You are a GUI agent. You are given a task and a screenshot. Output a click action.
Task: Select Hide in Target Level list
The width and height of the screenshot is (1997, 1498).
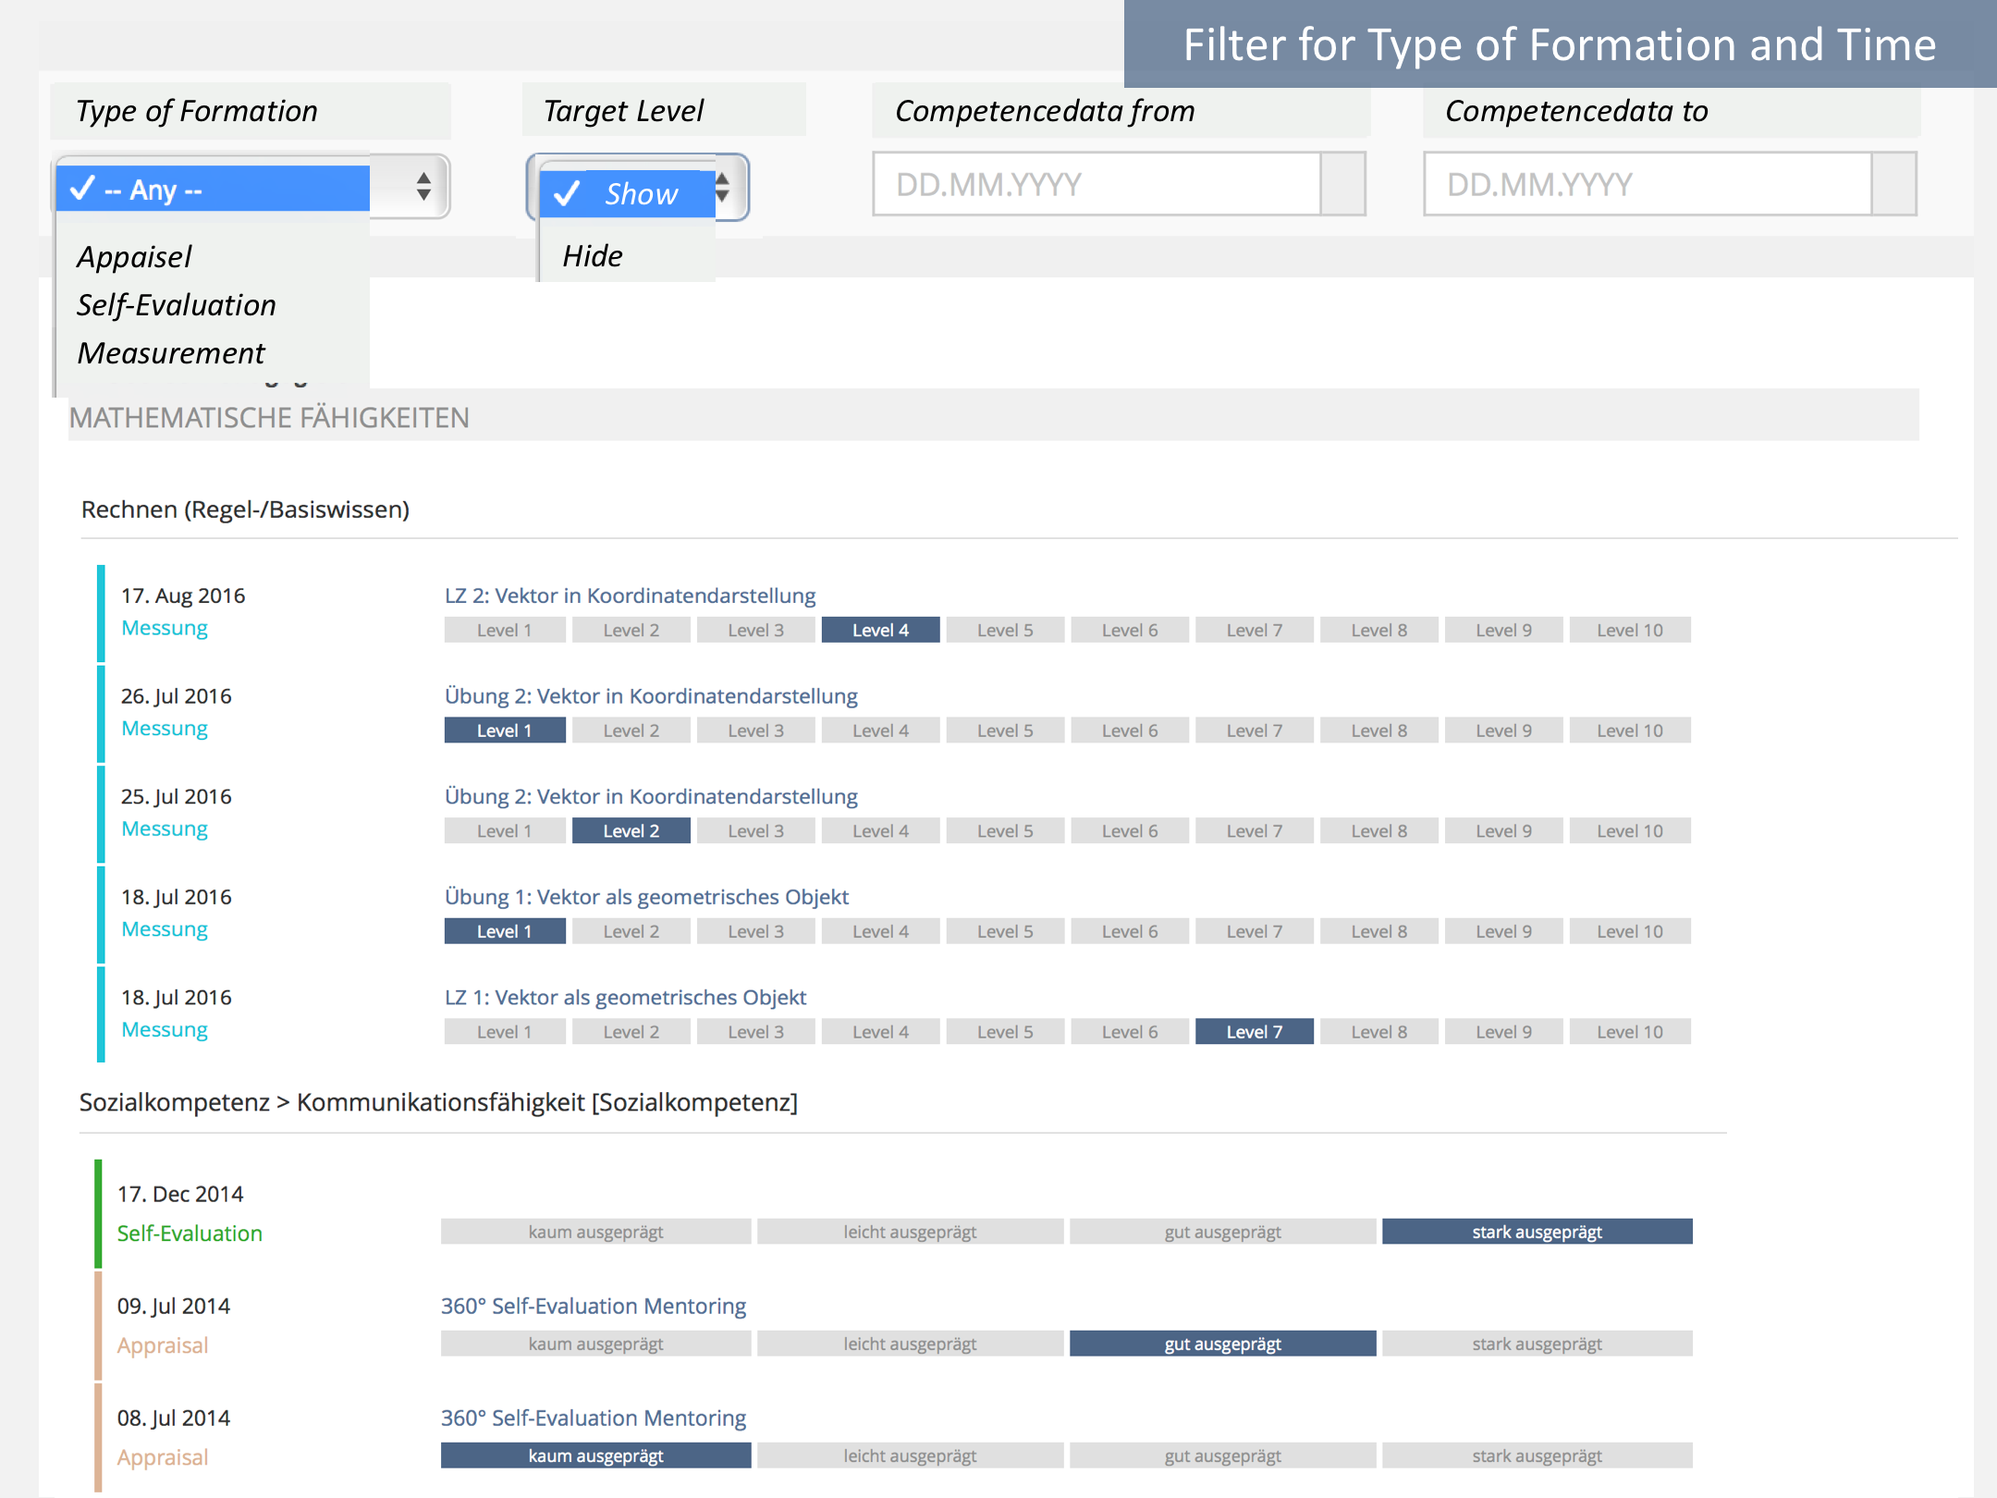593,256
